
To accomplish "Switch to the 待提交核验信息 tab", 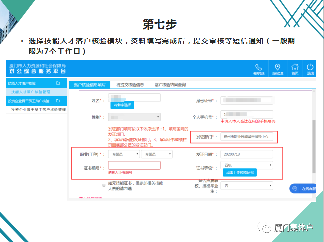I will click(x=130, y=85).
